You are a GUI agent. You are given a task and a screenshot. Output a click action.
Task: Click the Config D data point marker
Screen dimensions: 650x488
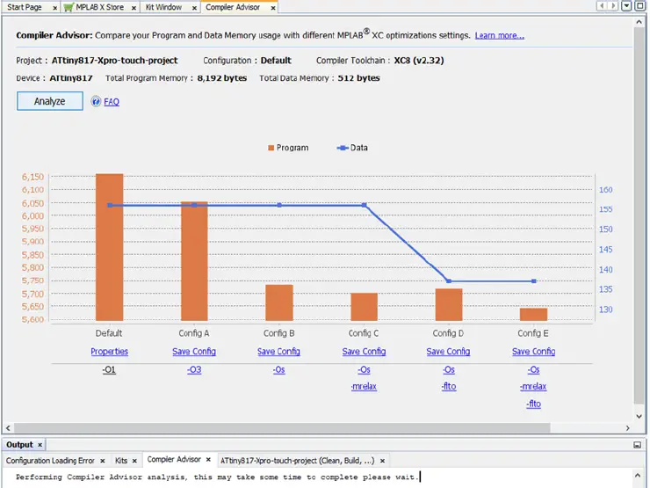click(449, 281)
